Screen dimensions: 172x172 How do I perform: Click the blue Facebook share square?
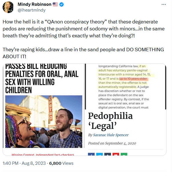(x=91, y=154)
